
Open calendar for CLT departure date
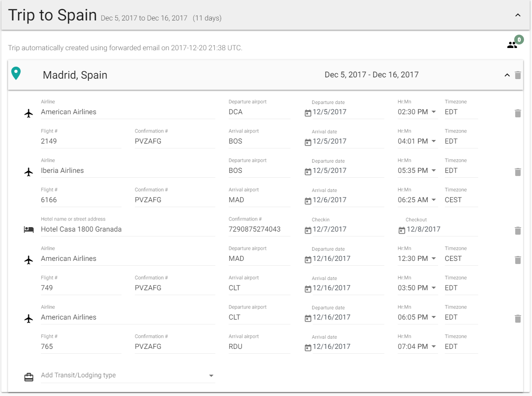click(308, 318)
